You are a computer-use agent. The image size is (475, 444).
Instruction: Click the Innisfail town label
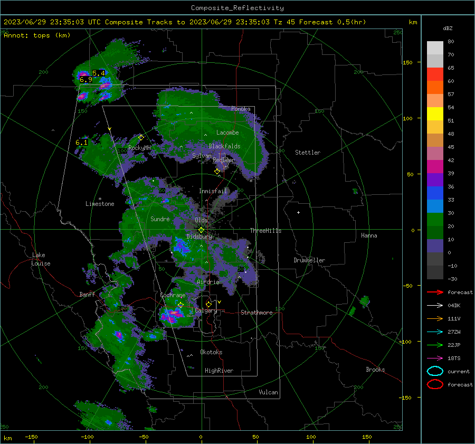213,191
